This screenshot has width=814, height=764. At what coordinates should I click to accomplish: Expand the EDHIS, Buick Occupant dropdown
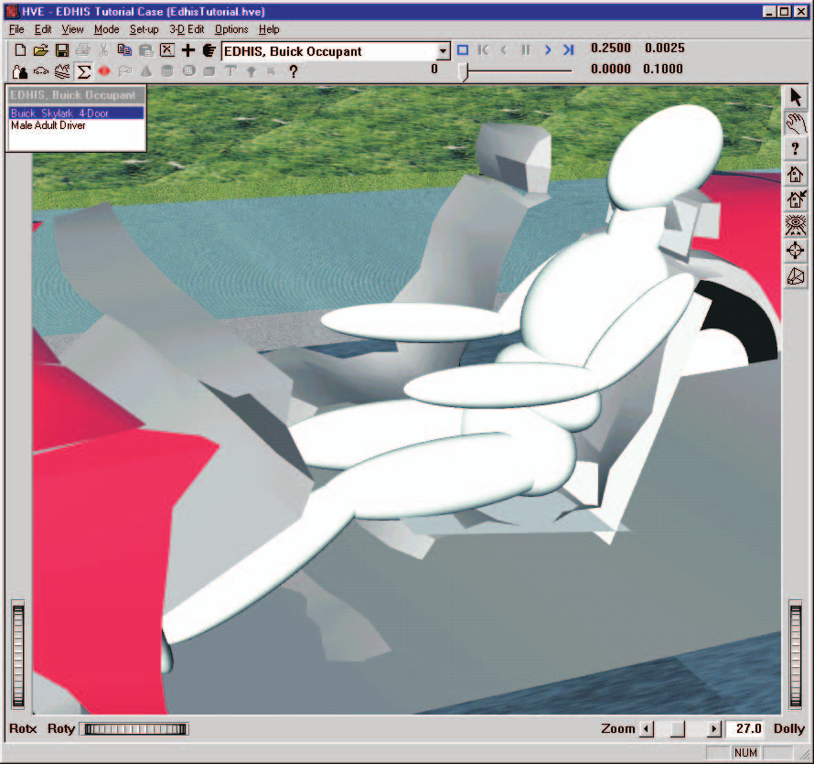443,51
